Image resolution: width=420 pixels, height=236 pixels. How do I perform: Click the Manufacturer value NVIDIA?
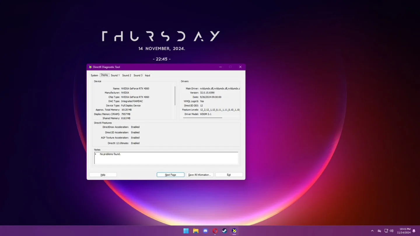(x=125, y=93)
